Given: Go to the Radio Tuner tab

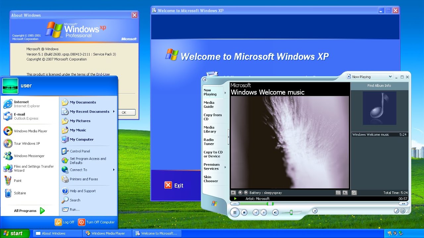Looking at the screenshot, I should [x=213, y=142].
